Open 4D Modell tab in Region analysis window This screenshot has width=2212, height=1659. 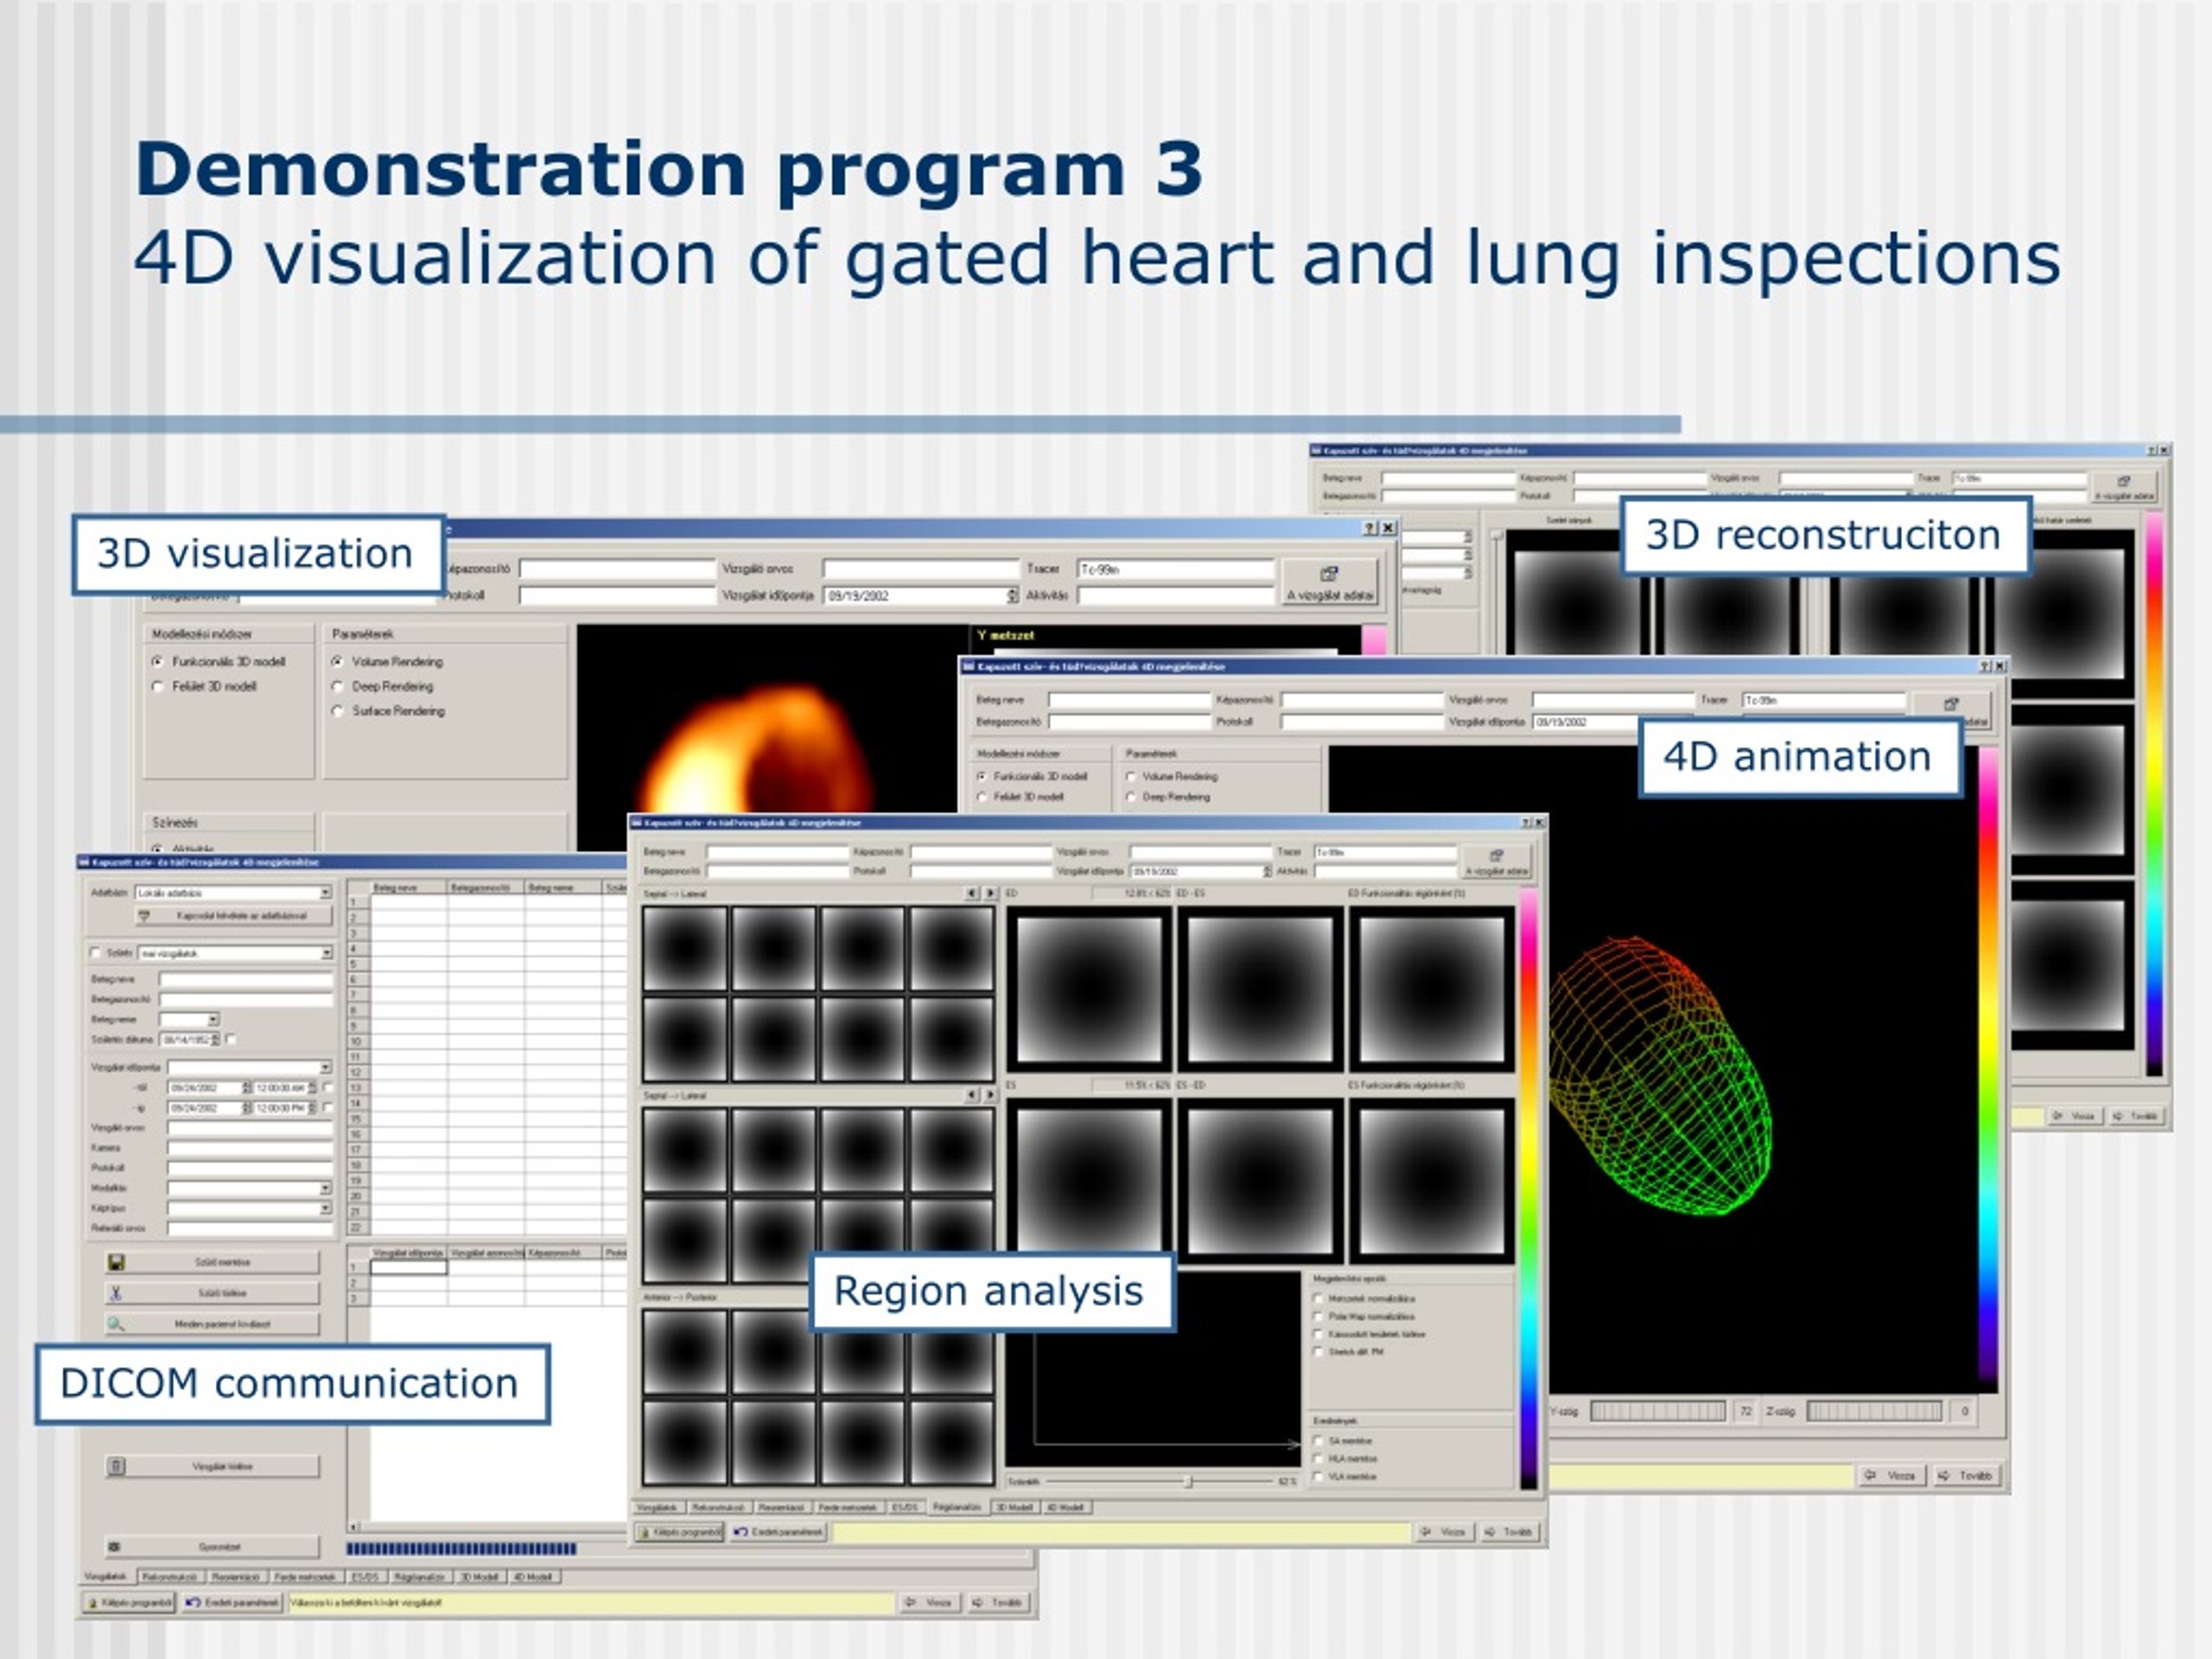[1066, 1507]
